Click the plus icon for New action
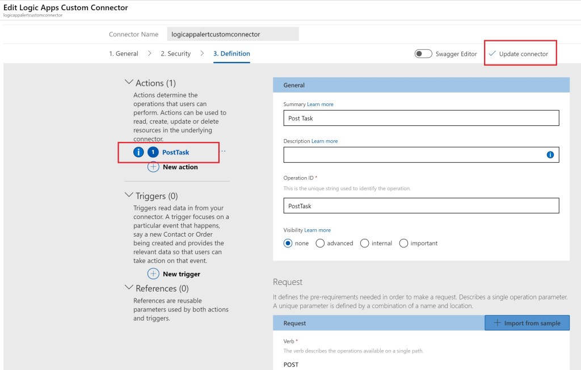The image size is (581, 370). 153,167
